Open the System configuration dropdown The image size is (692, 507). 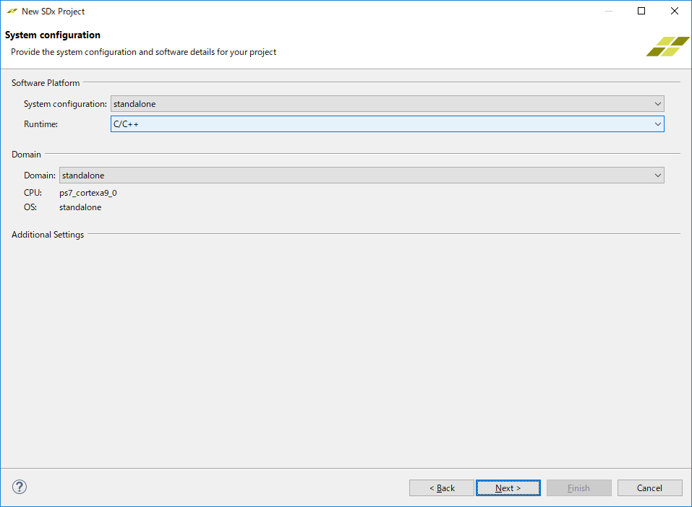coord(387,104)
